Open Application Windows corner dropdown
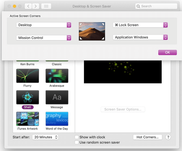Image resolution: width=182 pixels, height=151 pixels. pyautogui.click(x=140, y=37)
